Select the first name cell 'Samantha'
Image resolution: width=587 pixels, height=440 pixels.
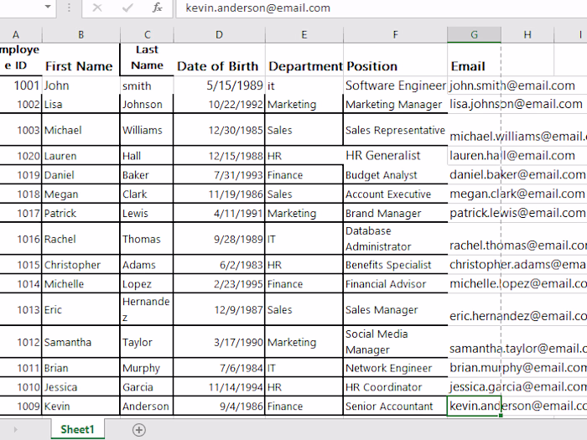[81, 342]
